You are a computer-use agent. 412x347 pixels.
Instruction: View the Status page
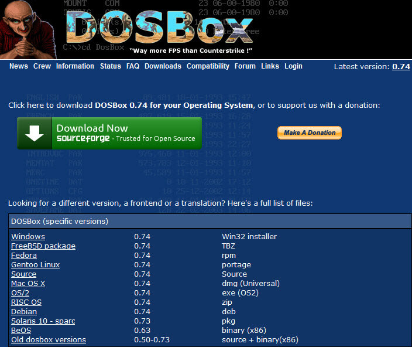pos(111,66)
